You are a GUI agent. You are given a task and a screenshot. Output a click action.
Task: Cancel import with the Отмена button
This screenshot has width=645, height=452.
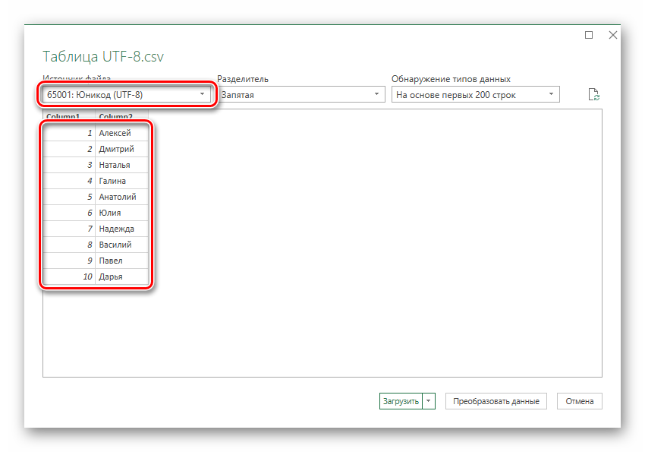(580, 401)
